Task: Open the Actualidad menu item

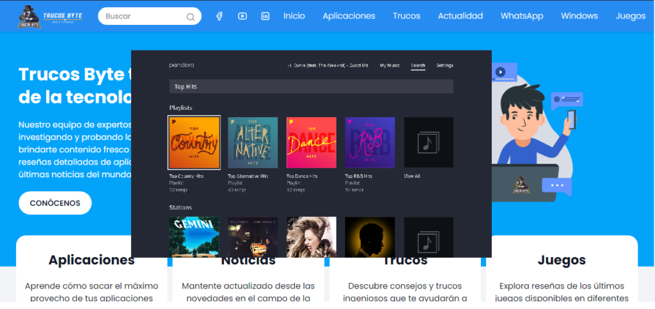Action: pyautogui.click(x=461, y=16)
